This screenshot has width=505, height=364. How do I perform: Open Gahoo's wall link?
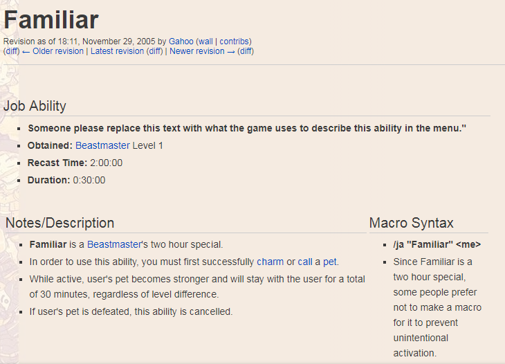(205, 42)
